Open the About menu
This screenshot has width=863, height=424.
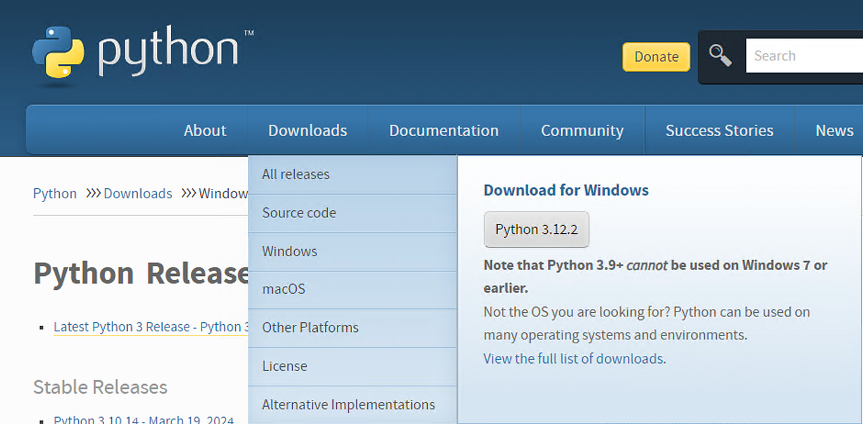pos(205,130)
